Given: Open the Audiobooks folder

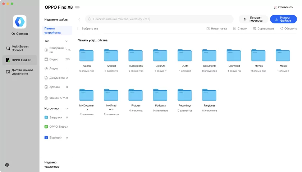Looking at the screenshot, I should click(x=136, y=55).
